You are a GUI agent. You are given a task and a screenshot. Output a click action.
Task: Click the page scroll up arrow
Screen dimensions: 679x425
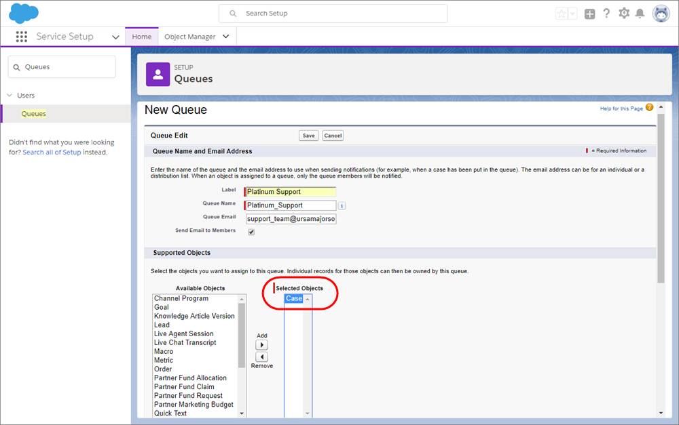point(661,106)
